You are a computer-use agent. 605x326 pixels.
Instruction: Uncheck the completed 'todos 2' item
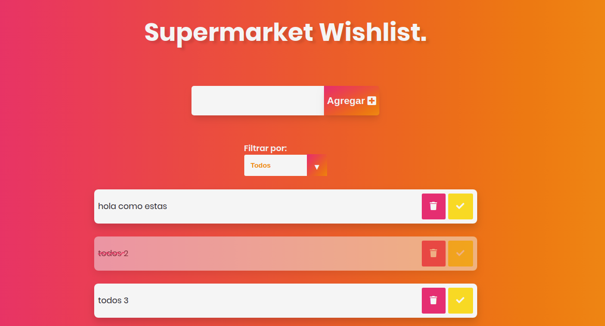[460, 254]
